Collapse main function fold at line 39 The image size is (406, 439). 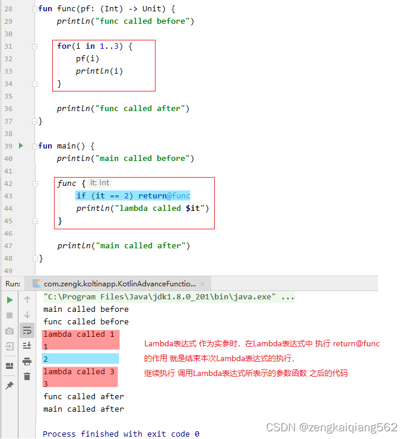[34, 146]
